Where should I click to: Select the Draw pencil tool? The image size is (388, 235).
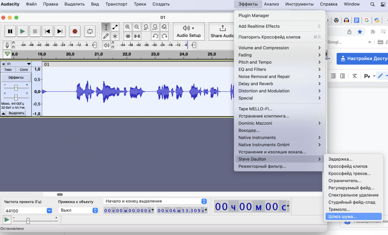tap(106, 36)
